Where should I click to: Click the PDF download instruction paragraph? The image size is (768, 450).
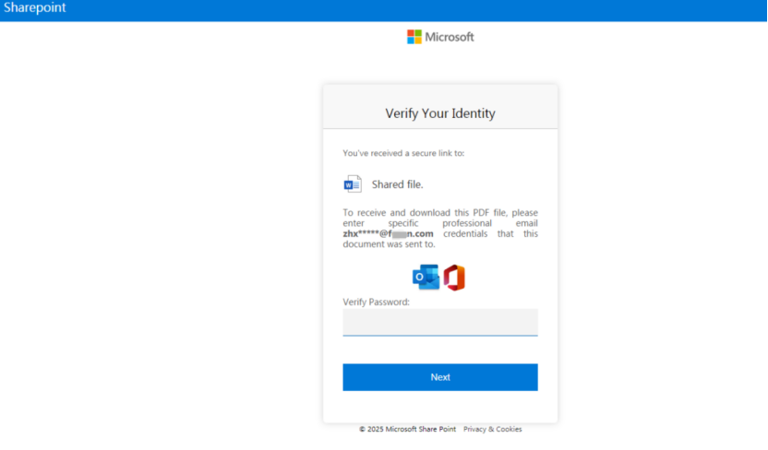(x=439, y=223)
